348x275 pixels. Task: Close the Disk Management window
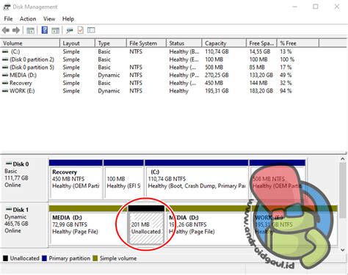point(337,7)
